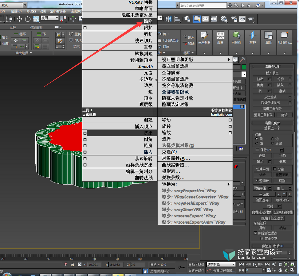Click the Play Animation button

pos(254,264)
